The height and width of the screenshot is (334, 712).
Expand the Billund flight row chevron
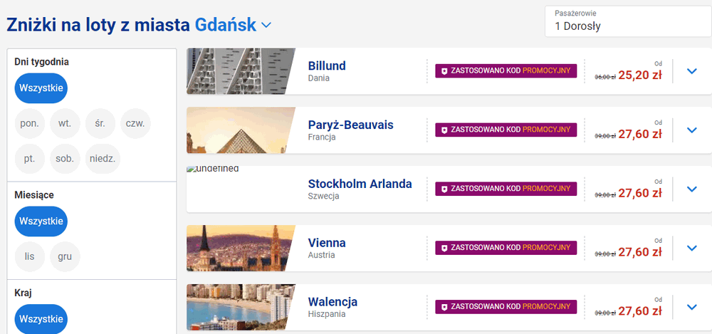pyautogui.click(x=691, y=71)
